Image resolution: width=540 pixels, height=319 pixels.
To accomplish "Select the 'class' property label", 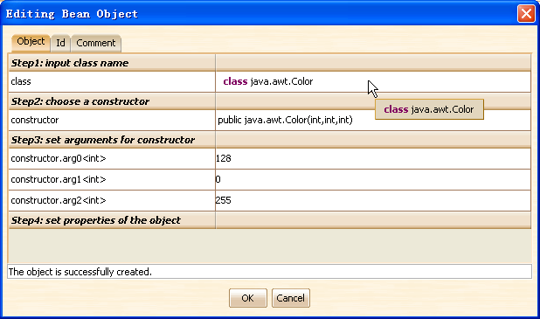I will coord(112,81).
